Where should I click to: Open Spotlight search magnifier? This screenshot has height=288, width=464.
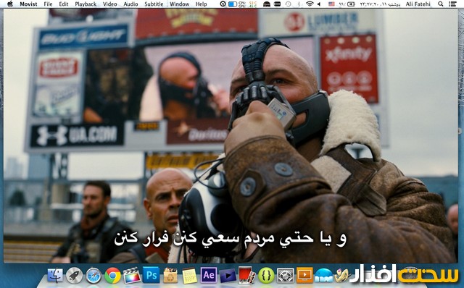[x=441, y=4]
